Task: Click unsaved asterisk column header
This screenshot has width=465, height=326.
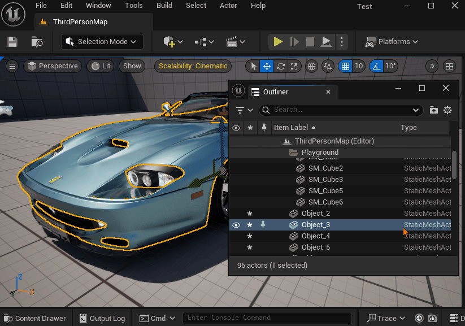Action: [x=250, y=128]
